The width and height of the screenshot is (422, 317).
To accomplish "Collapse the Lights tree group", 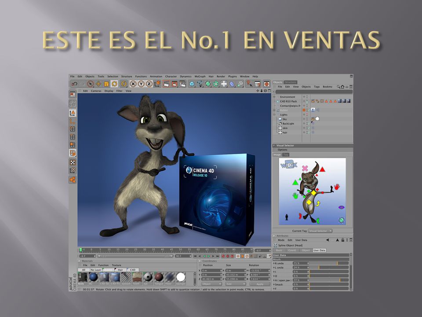I will [274, 114].
